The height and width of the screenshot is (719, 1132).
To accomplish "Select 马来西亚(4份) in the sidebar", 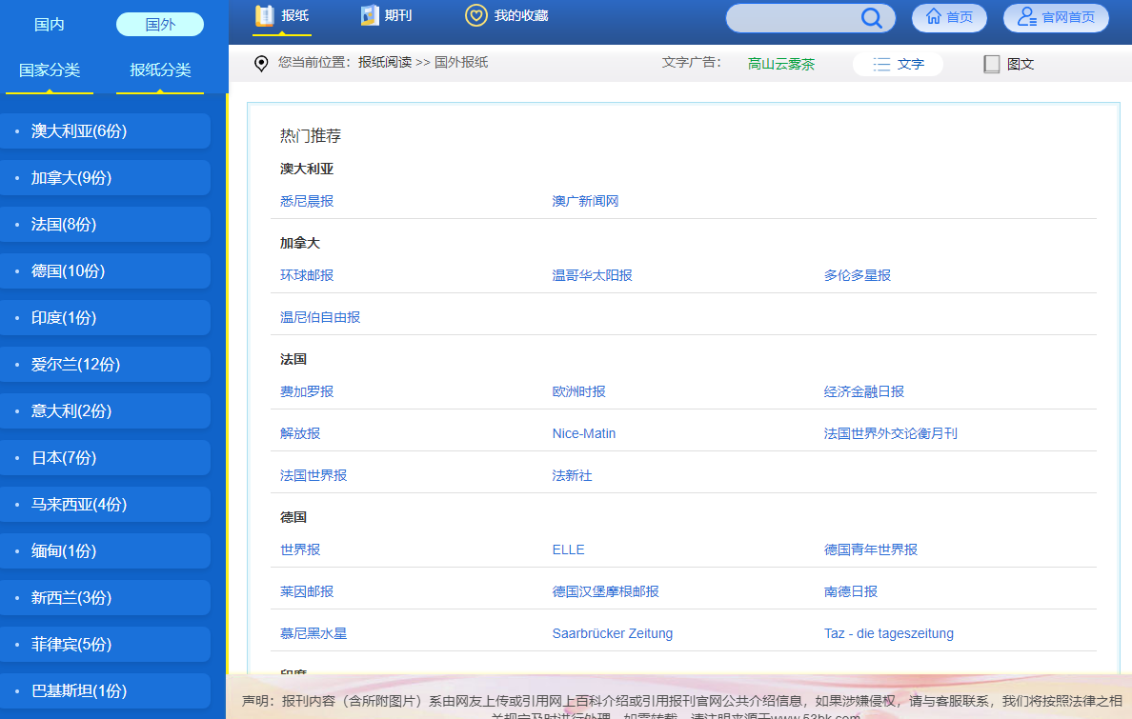I will pos(106,505).
